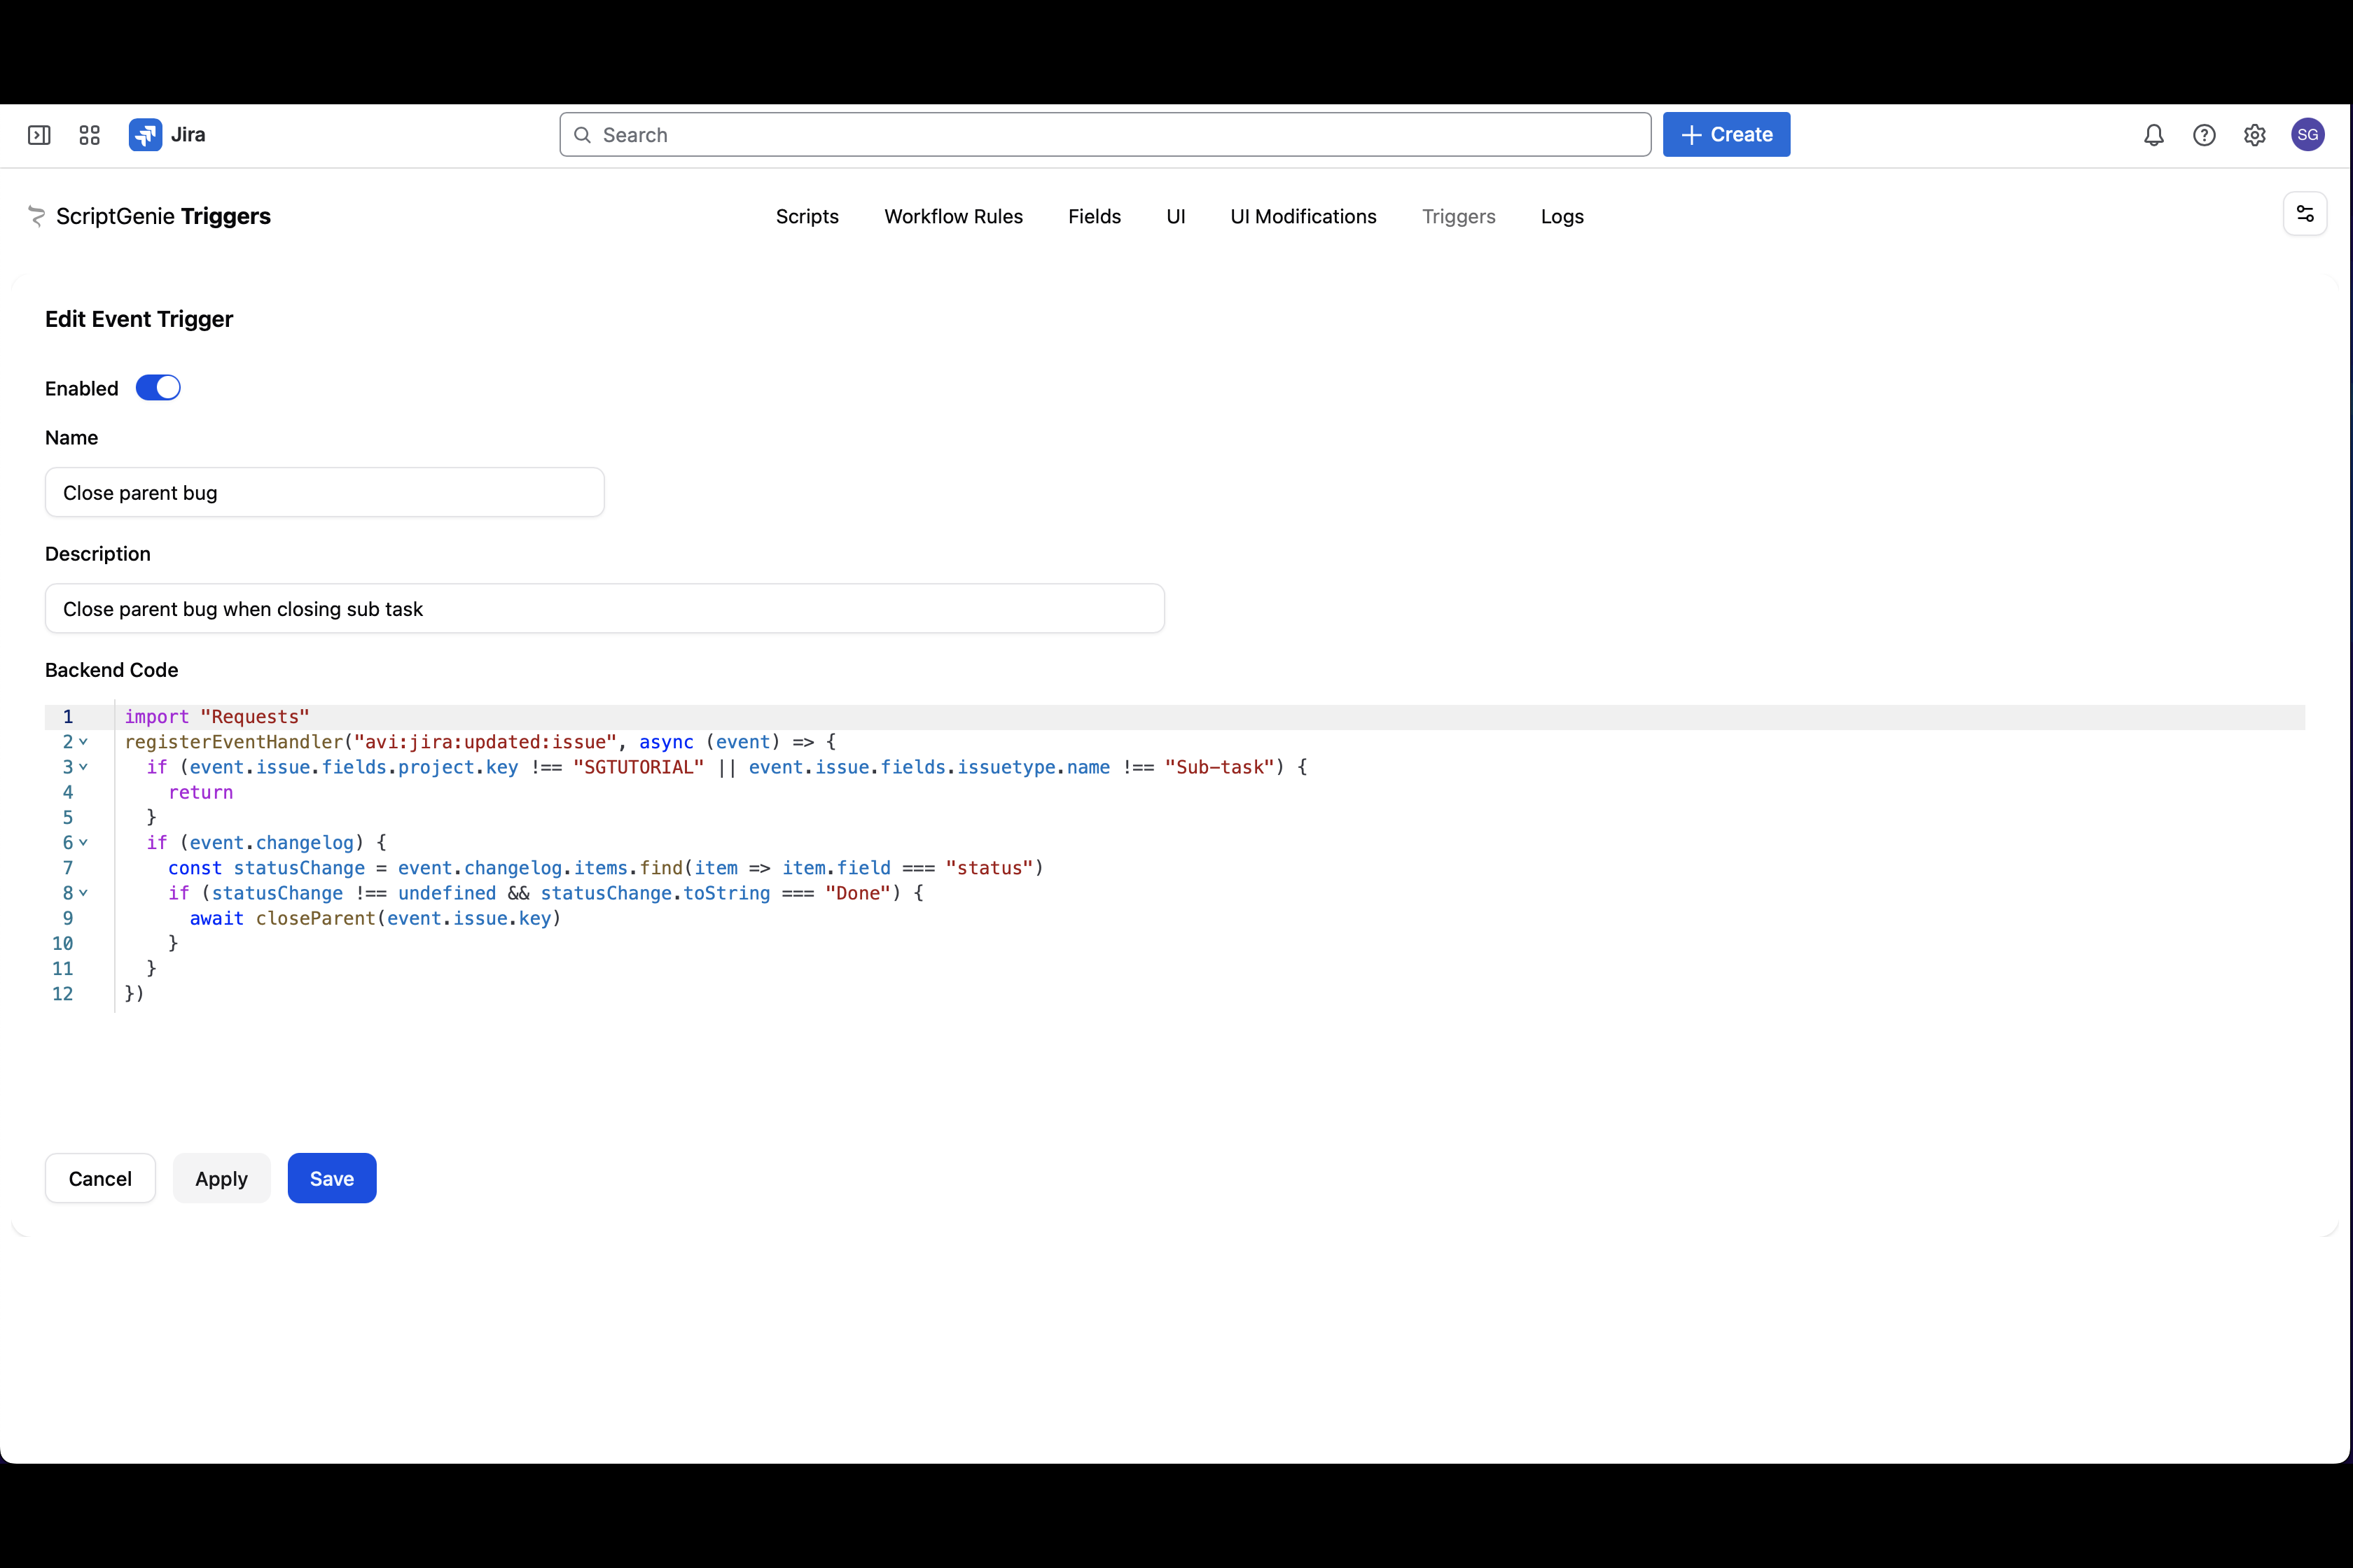2353x1568 pixels.
Task: Toggle the sidebar panel icon
Action: (x=39, y=135)
